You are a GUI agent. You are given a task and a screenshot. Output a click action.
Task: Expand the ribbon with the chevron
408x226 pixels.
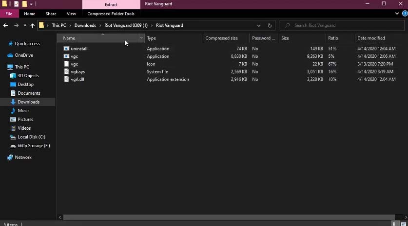coord(397,14)
